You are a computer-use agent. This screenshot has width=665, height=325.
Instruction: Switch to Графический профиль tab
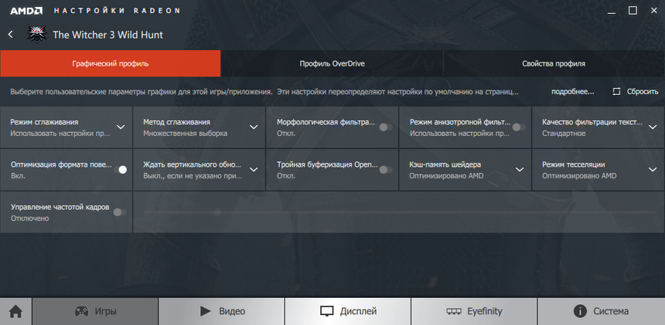point(111,63)
